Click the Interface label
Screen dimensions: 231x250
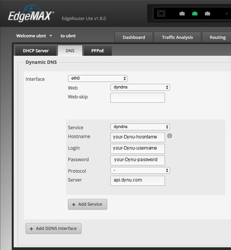coord(35,79)
